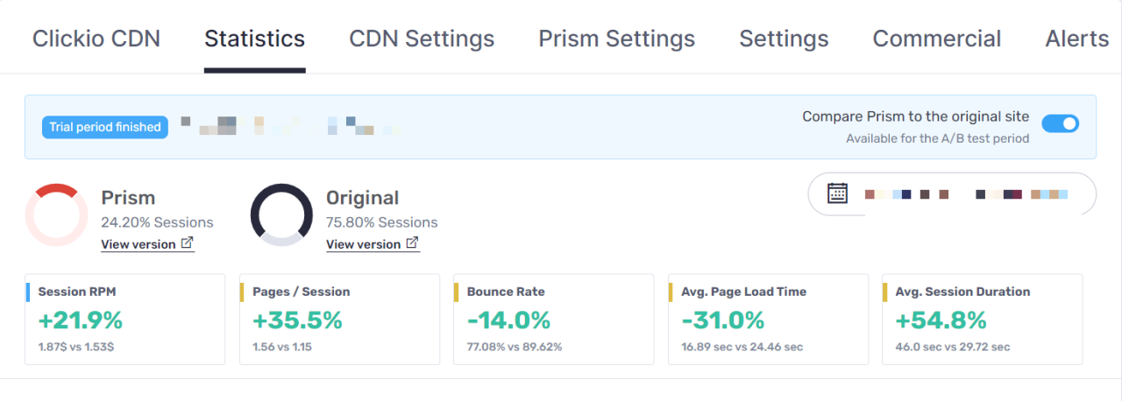Click the Trial period finished badge
The width and height of the screenshot is (1122, 401).
click(x=104, y=127)
